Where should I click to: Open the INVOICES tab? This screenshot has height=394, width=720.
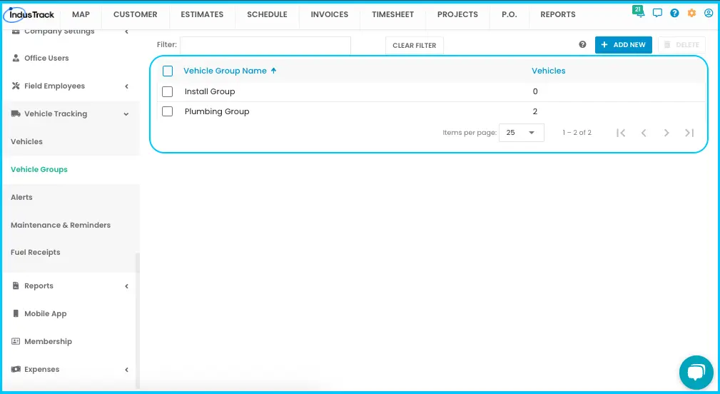click(x=329, y=14)
